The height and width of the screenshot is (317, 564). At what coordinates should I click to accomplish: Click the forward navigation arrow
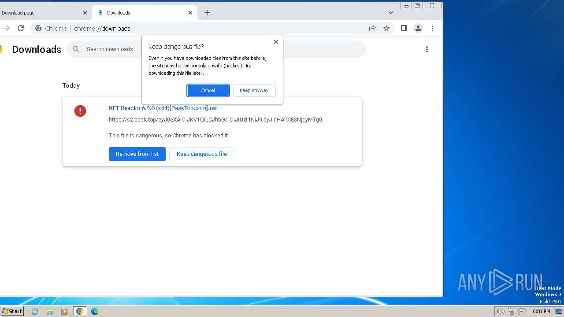pyautogui.click(x=6, y=28)
